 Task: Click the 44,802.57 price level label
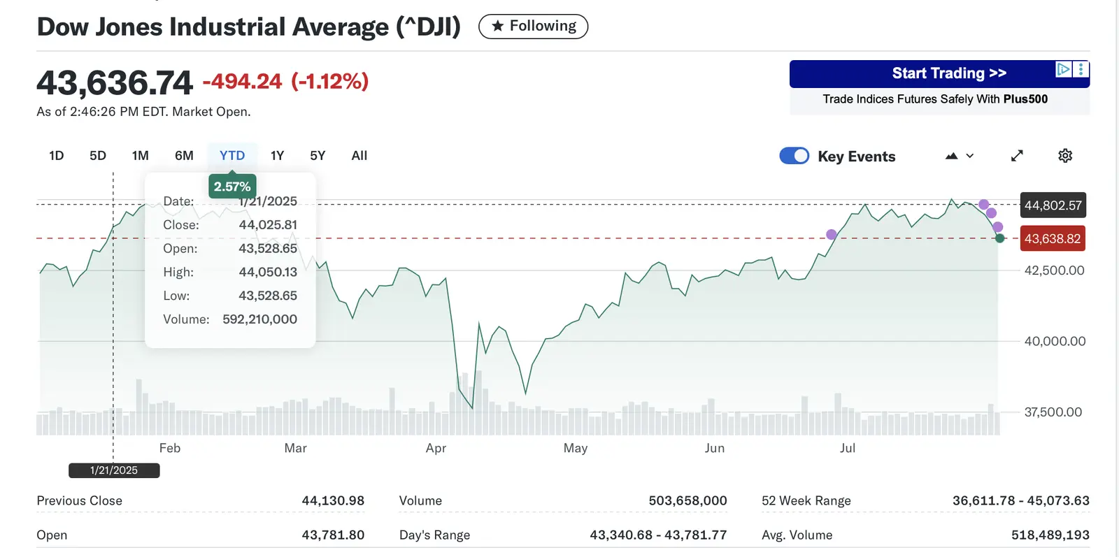[1052, 205]
